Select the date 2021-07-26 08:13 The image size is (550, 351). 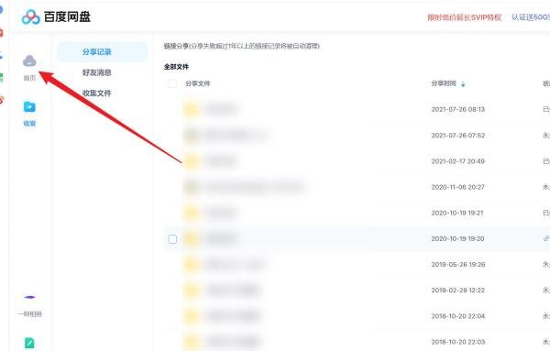click(x=458, y=109)
